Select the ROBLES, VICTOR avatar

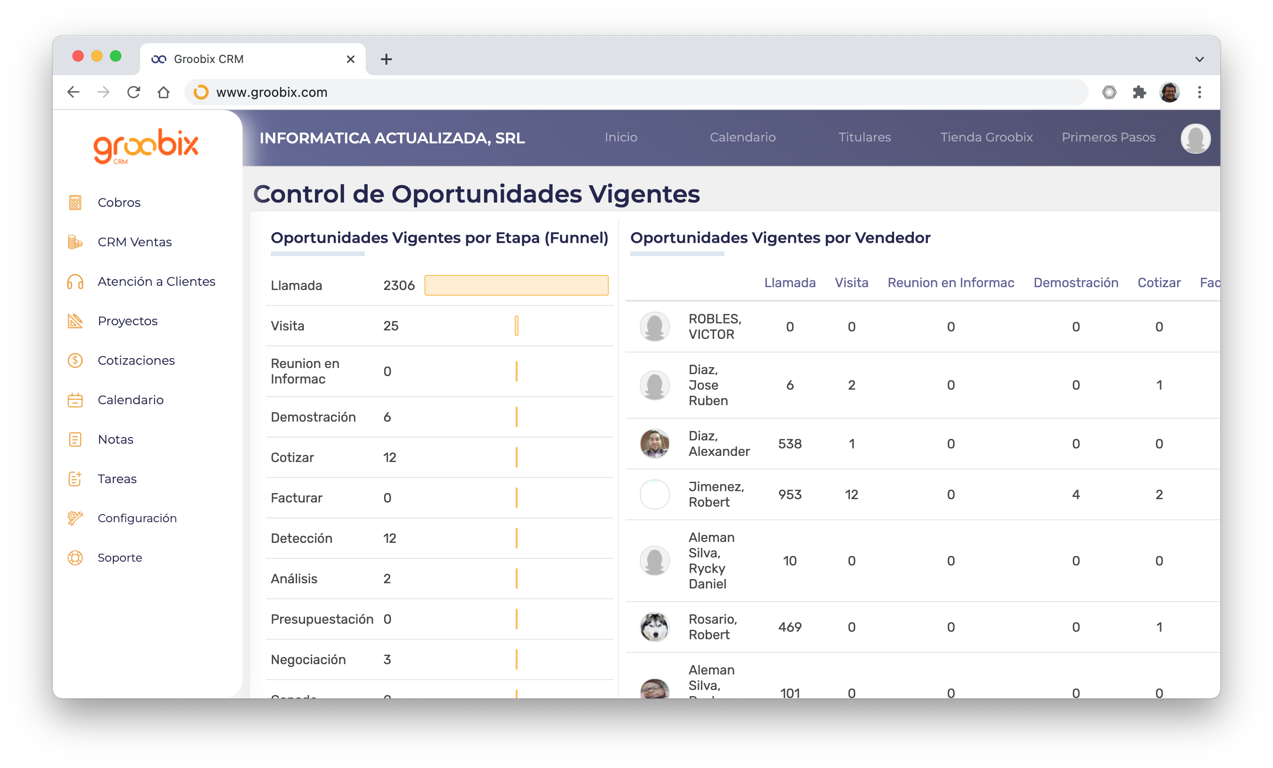pos(654,326)
